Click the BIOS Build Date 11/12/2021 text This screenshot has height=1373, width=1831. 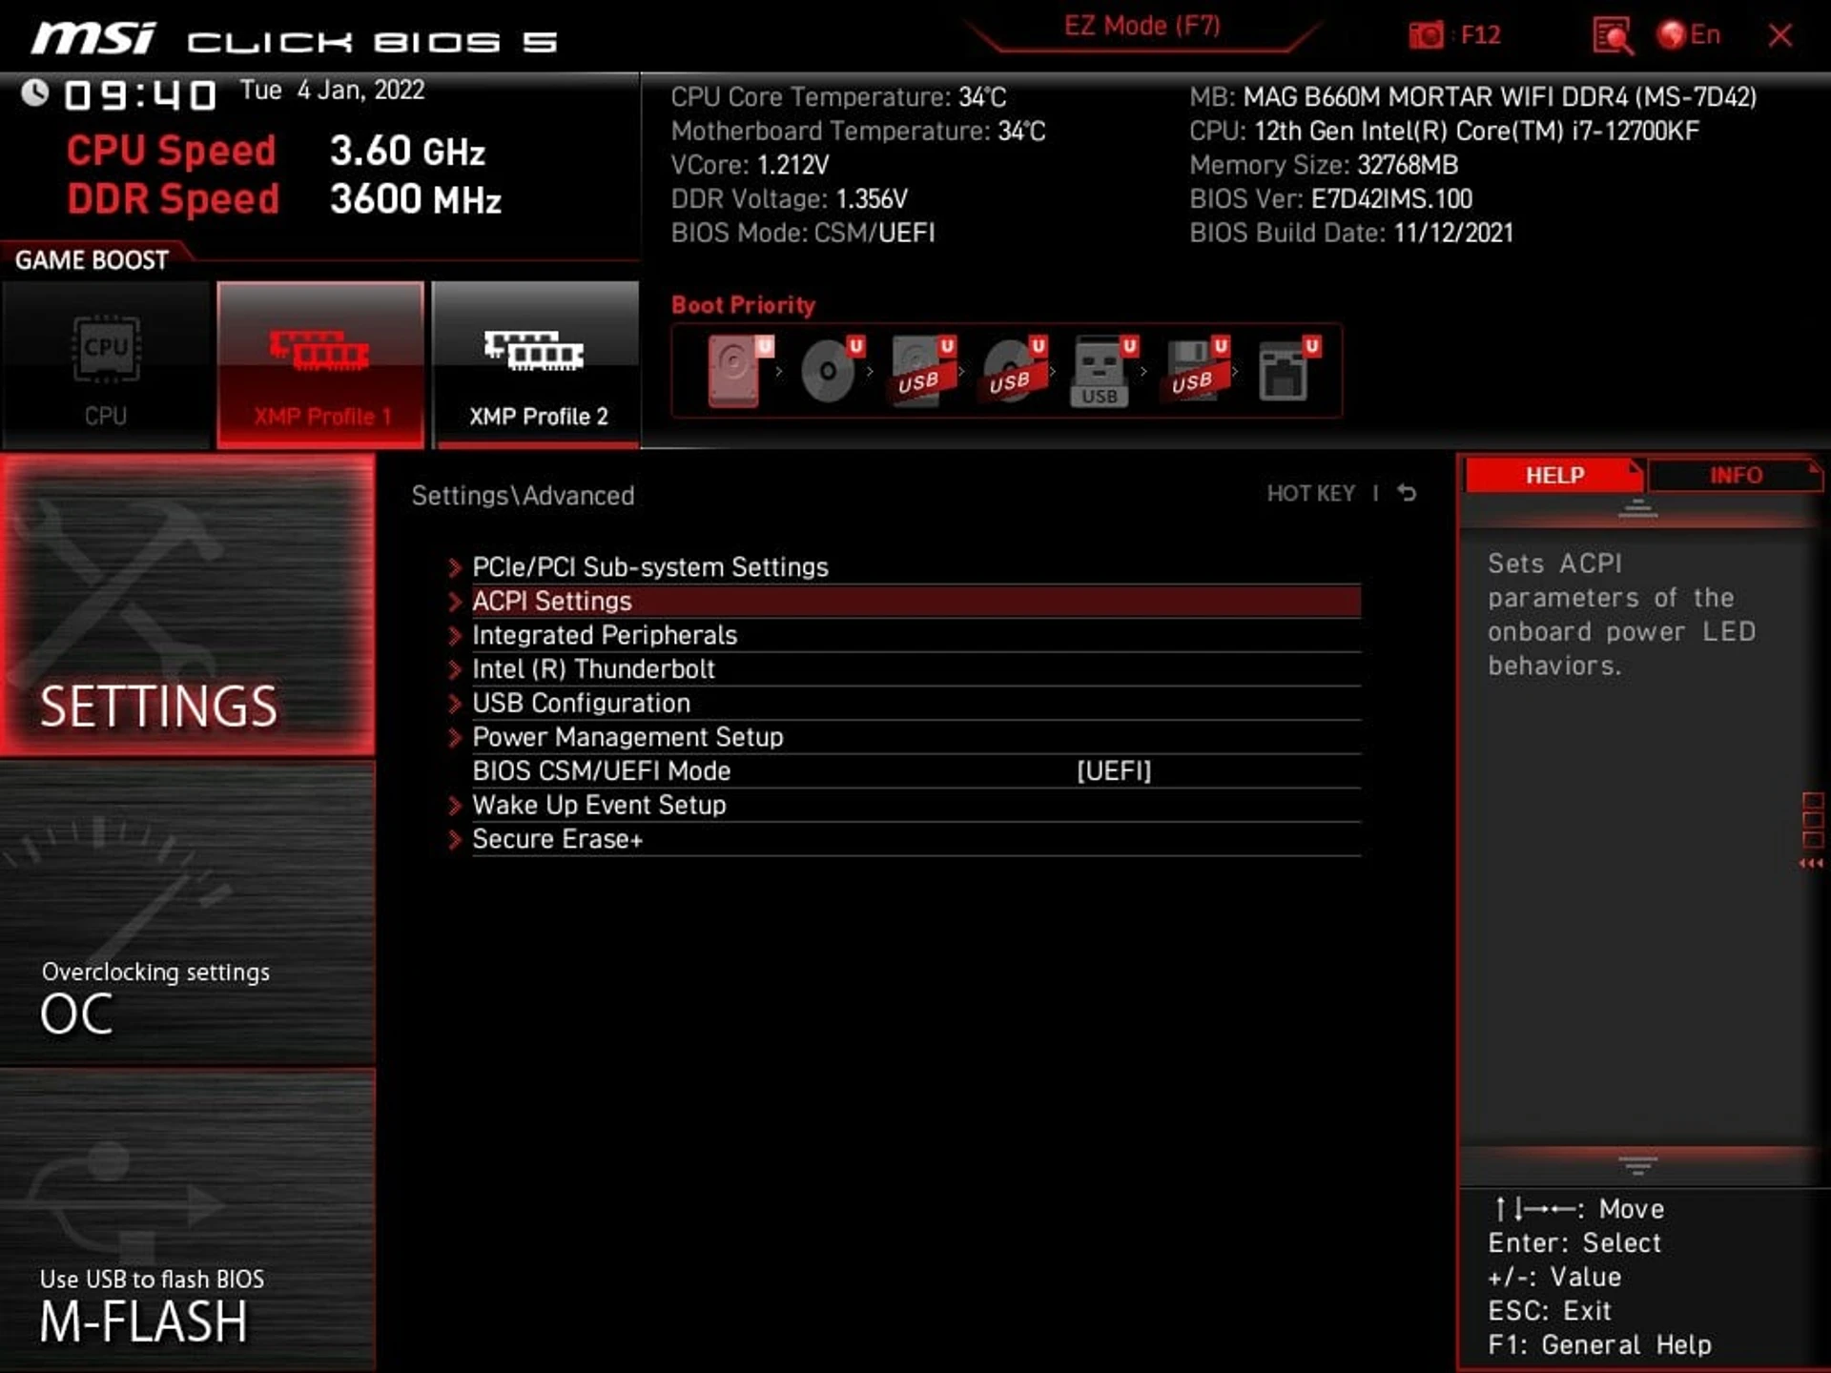click(1351, 233)
